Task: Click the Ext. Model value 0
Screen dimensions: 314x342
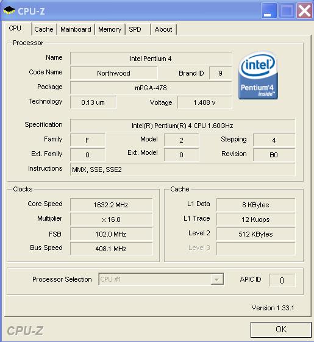Action: click(181, 155)
